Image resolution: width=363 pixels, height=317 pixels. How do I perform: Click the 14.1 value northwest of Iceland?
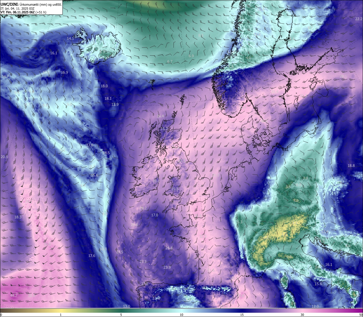(70, 38)
